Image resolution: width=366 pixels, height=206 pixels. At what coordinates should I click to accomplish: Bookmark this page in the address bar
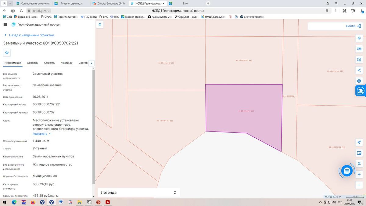coord(327,11)
